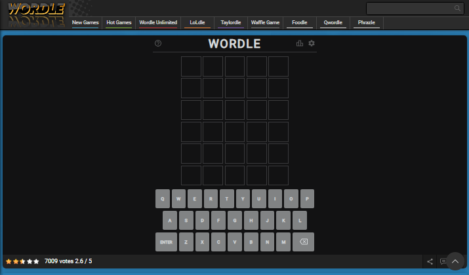Screen dimensions: 469x275
Task: Tap the I key
Action: pos(275,198)
